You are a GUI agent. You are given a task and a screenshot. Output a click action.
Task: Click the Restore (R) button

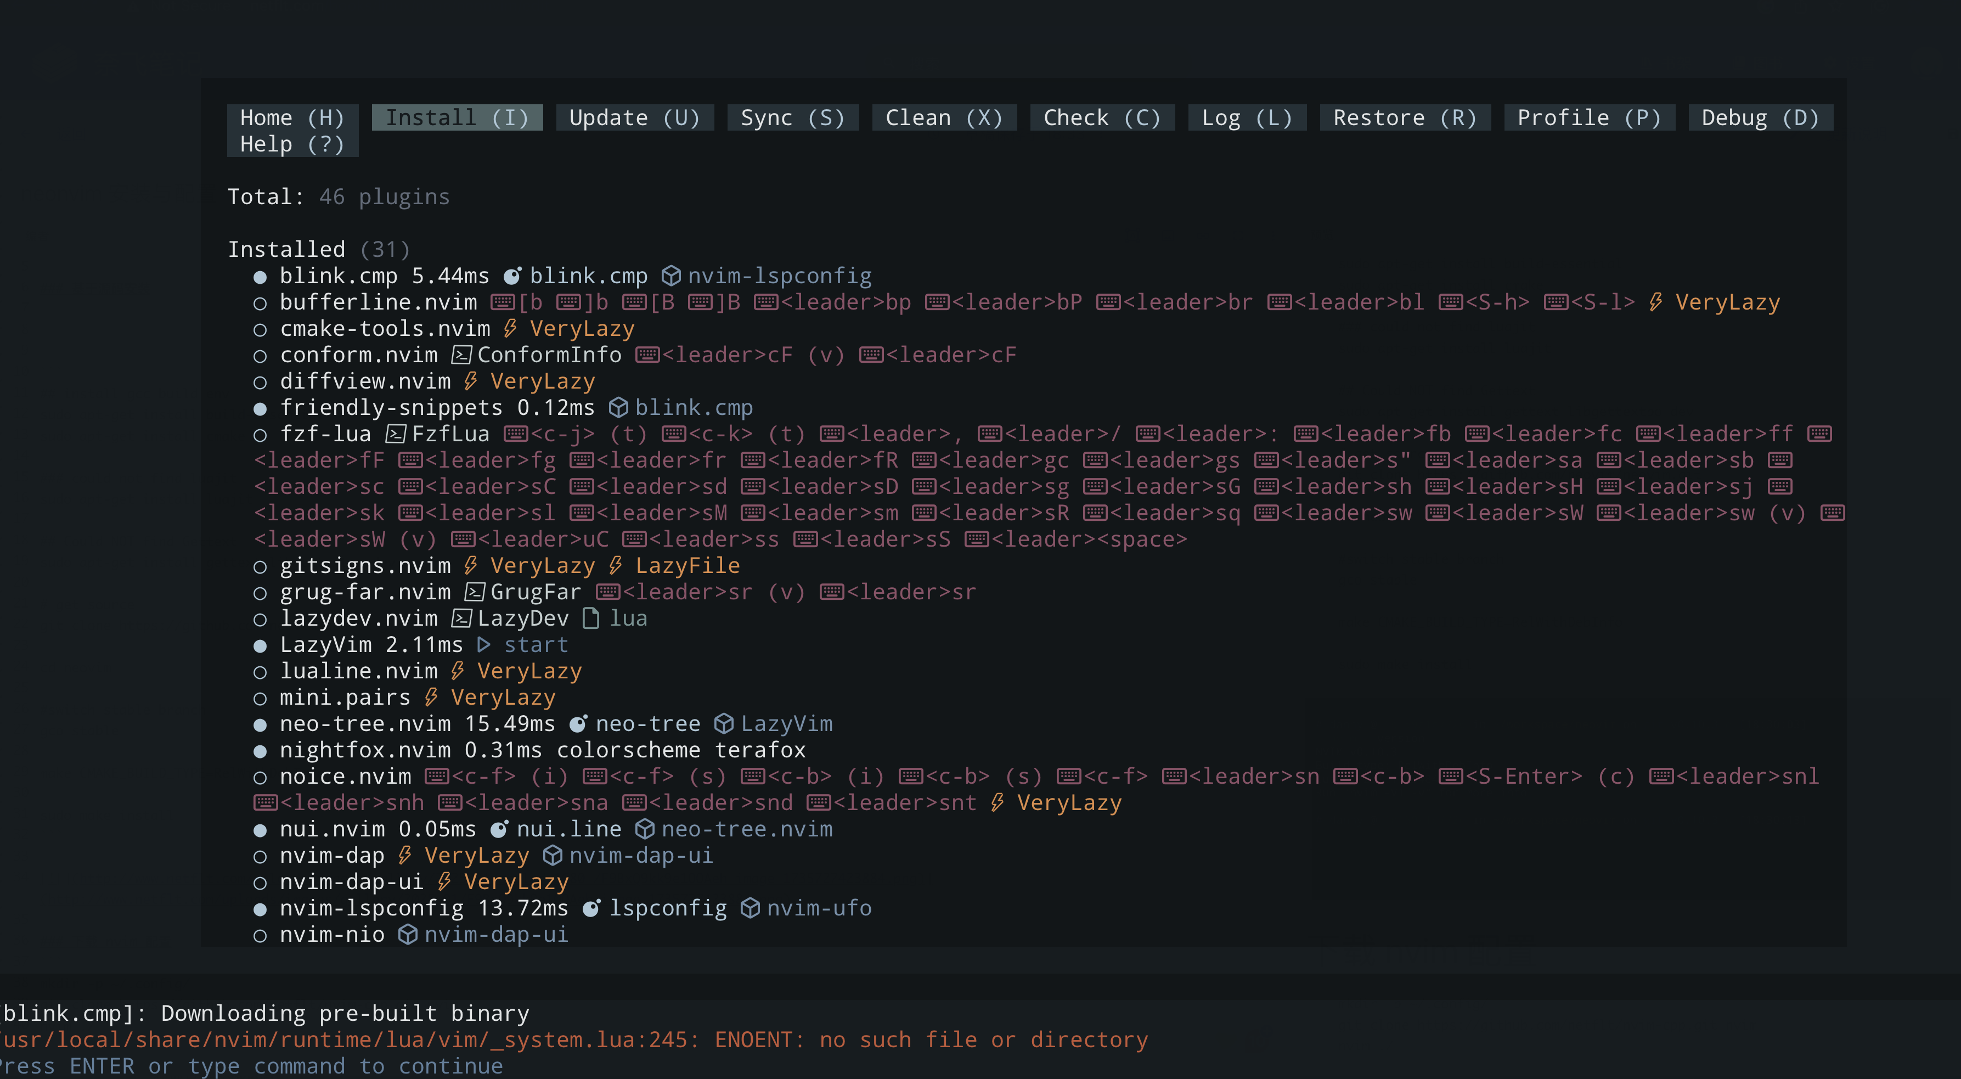coord(1405,117)
